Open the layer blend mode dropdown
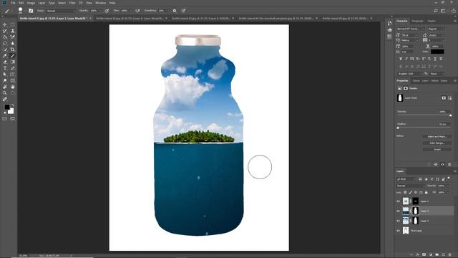The height and width of the screenshot is (258, 458). [410, 186]
